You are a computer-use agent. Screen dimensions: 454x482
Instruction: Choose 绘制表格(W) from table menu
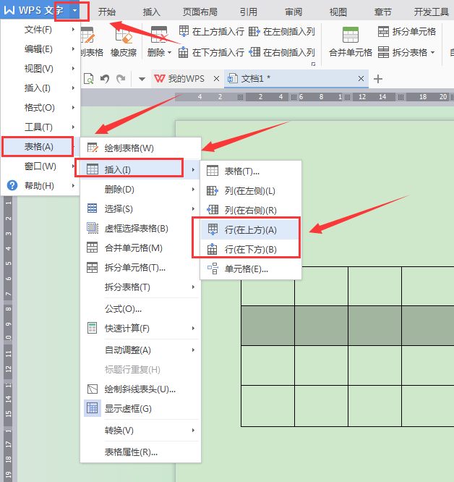[x=140, y=148]
